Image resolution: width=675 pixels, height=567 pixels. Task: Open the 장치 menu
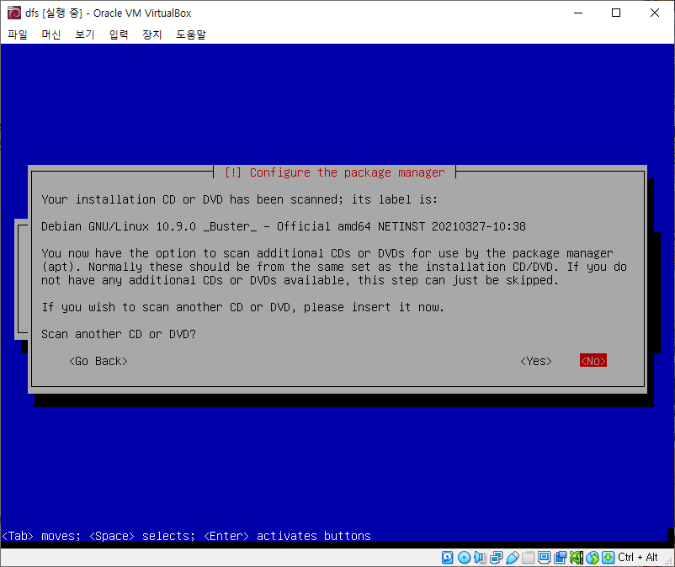(x=152, y=34)
